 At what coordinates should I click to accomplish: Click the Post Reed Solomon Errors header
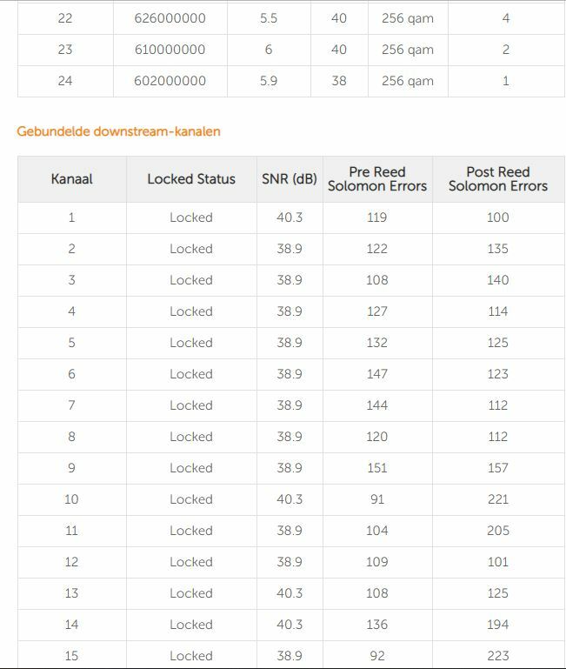(x=498, y=178)
